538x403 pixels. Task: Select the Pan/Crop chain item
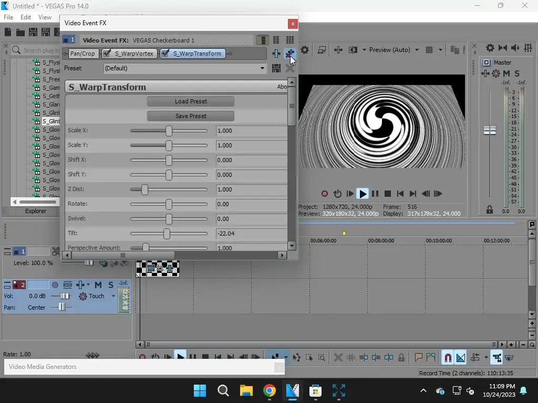tap(82, 54)
